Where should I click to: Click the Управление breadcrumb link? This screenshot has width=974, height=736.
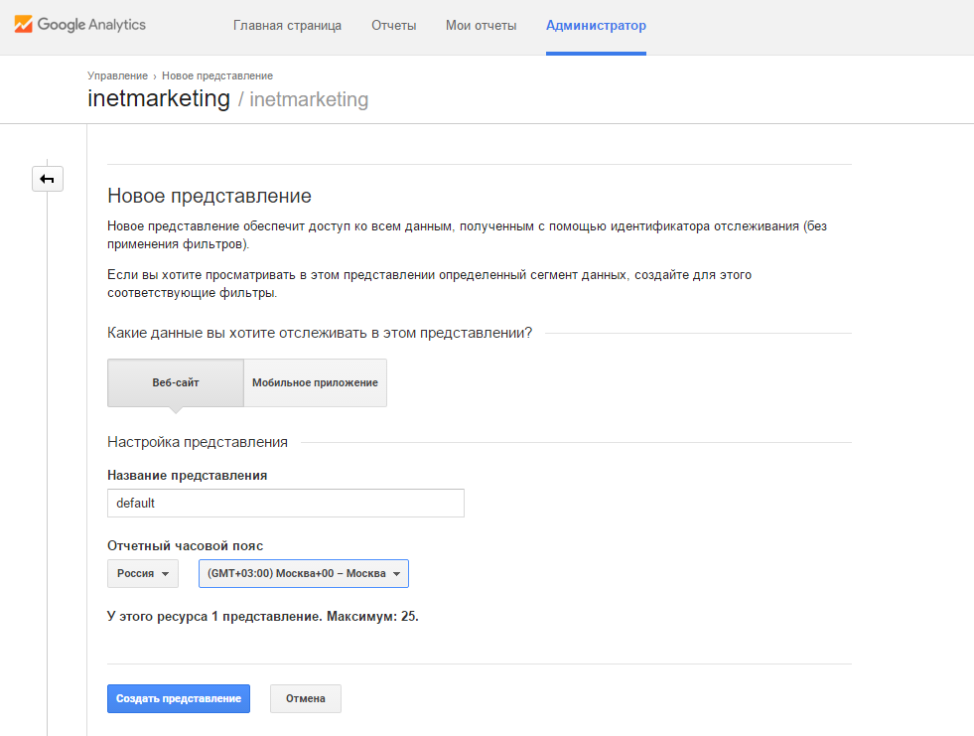tap(117, 75)
